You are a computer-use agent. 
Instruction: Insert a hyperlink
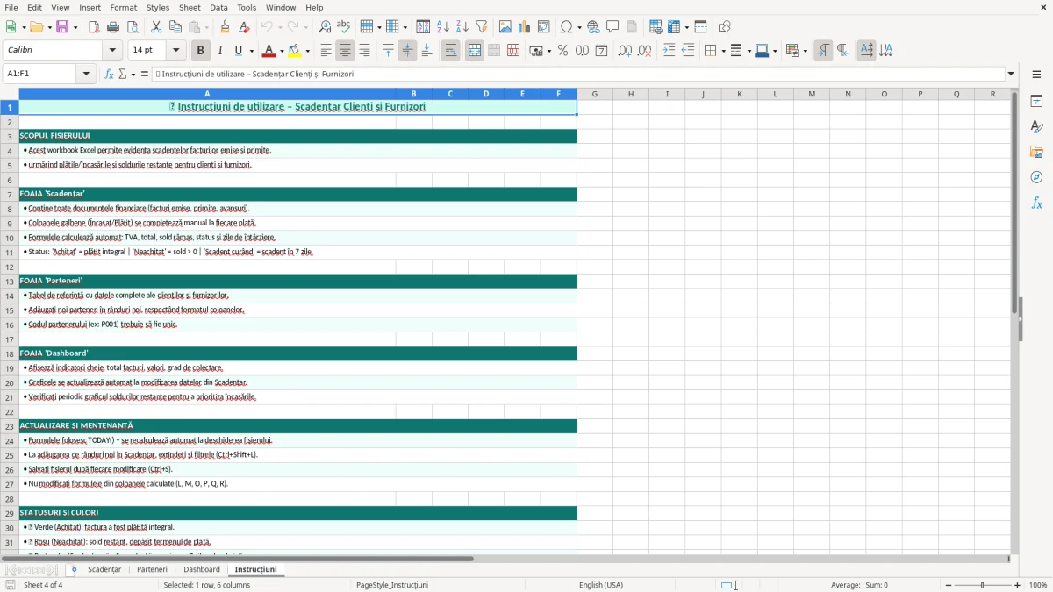tap(593, 27)
